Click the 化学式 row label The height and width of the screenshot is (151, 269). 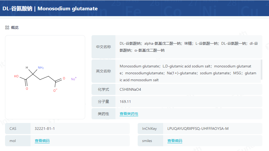[x=103, y=89]
